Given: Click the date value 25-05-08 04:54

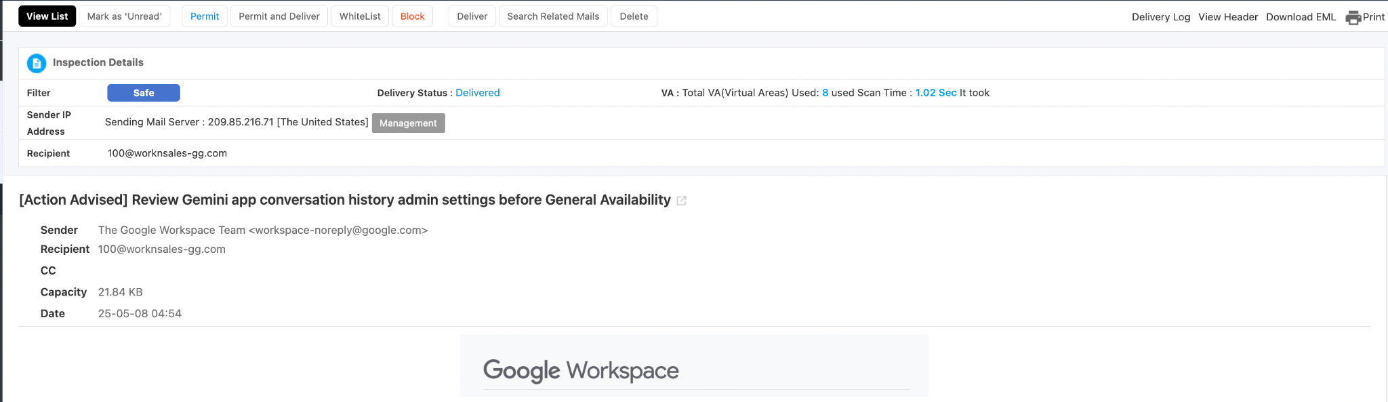Looking at the screenshot, I should [140, 314].
